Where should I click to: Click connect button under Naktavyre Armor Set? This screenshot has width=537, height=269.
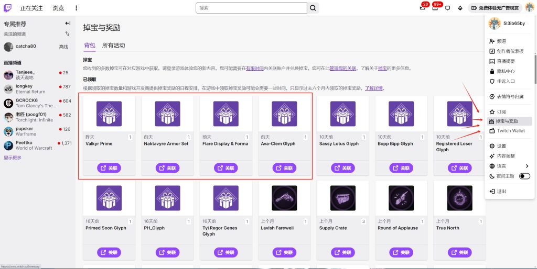[x=167, y=168]
